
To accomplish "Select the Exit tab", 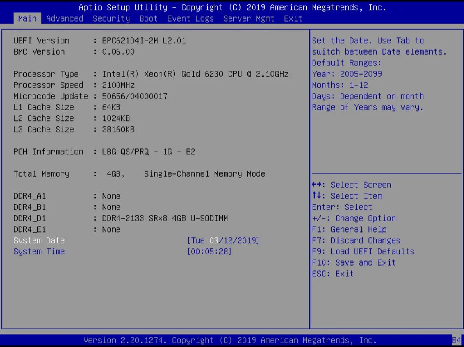I will [293, 18].
